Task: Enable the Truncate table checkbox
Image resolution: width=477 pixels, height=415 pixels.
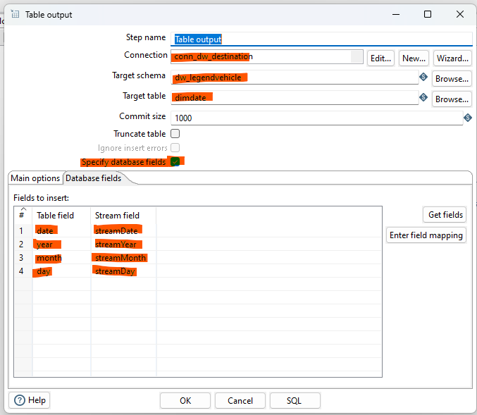Action: pos(175,133)
